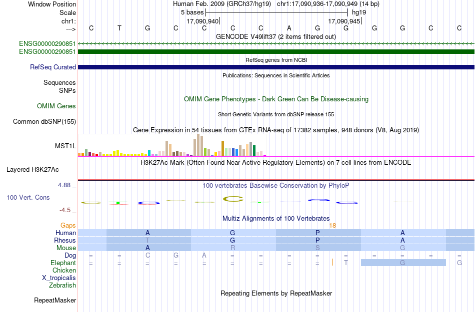Click the -4.5 conservation scale minimum
The image size is (475, 312).
[x=65, y=210]
